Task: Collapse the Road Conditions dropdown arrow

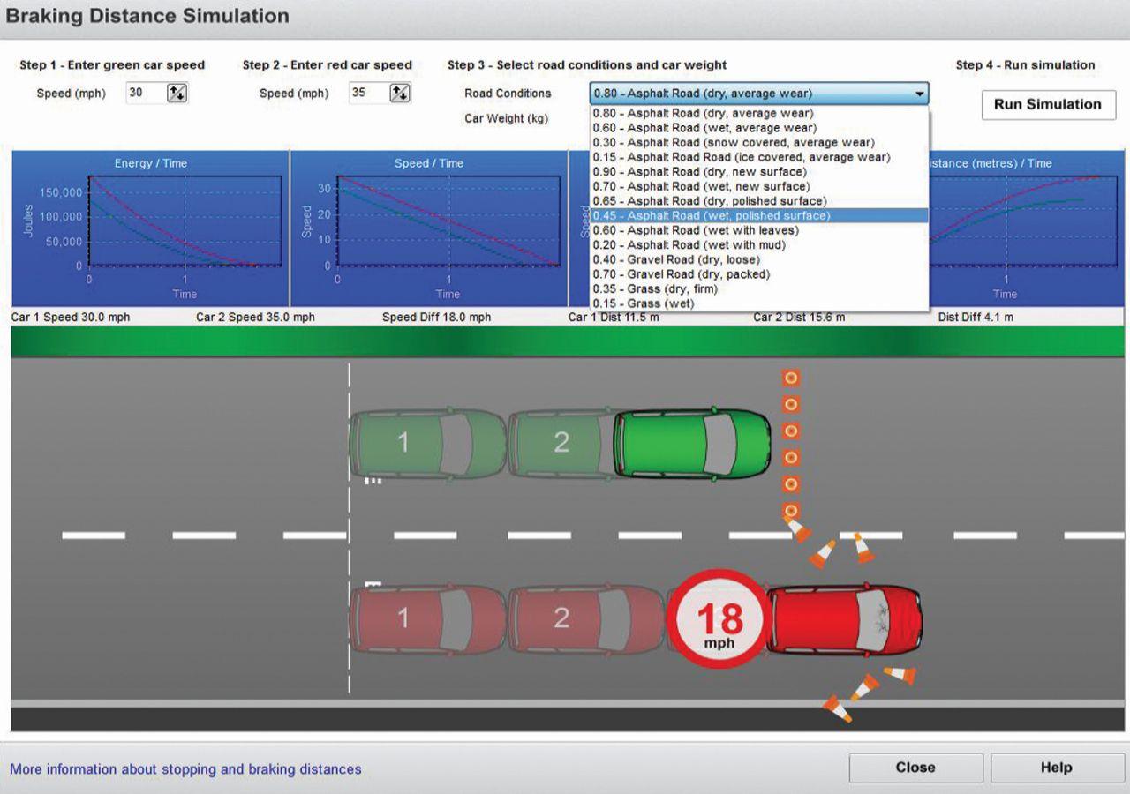Action: tap(920, 94)
